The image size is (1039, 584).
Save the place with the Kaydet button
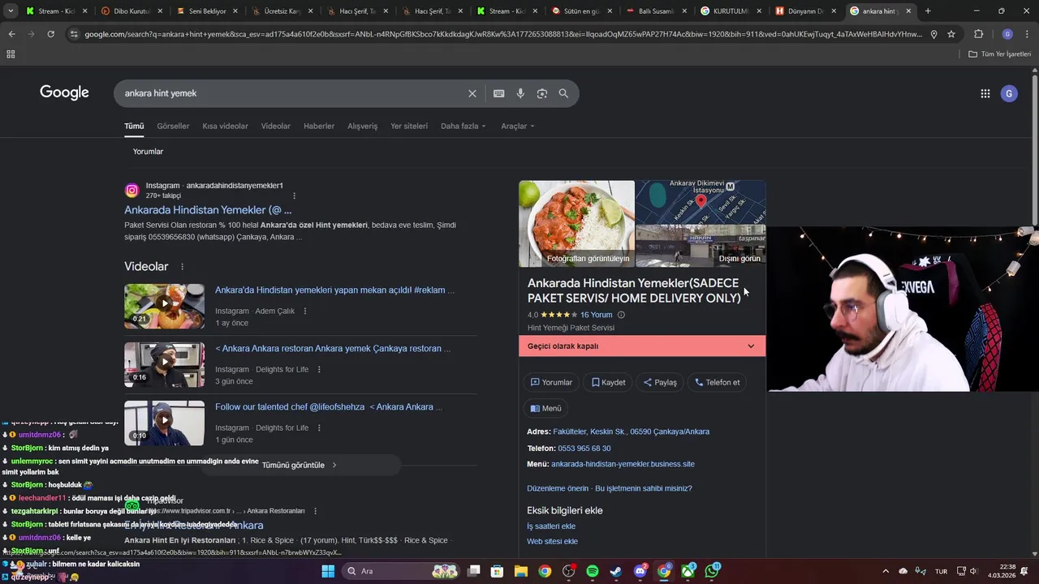tap(608, 383)
